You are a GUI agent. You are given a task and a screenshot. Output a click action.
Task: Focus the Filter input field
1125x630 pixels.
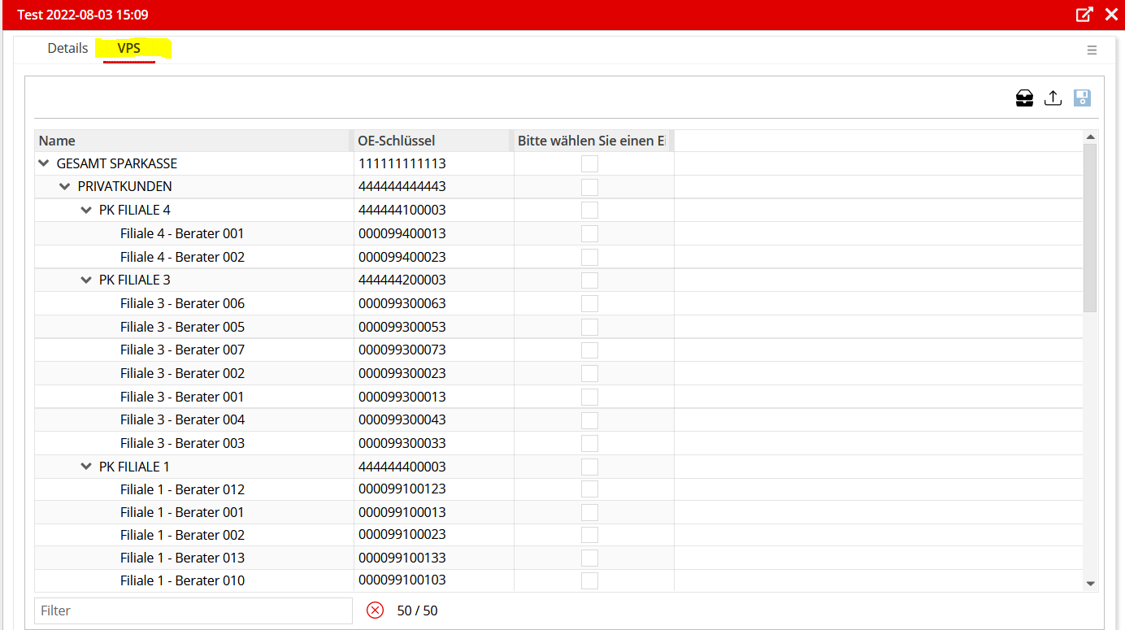tap(193, 610)
